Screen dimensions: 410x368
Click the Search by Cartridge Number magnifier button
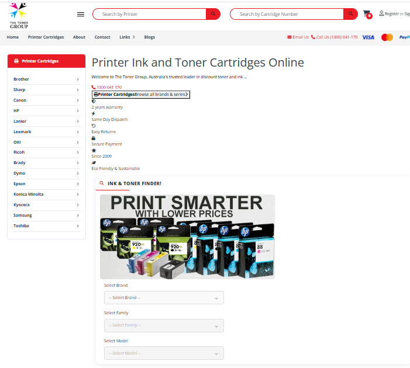pyautogui.click(x=350, y=14)
